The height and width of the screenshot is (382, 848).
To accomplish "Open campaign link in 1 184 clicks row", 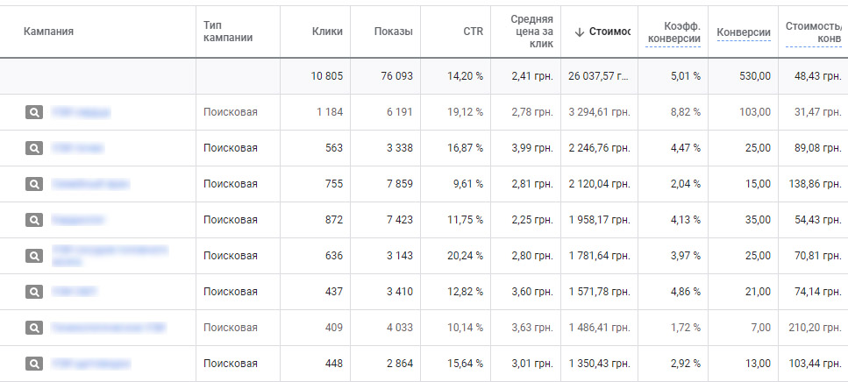I will click(x=81, y=112).
